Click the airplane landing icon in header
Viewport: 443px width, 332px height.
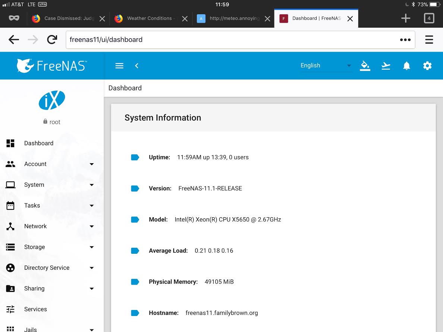point(386,66)
